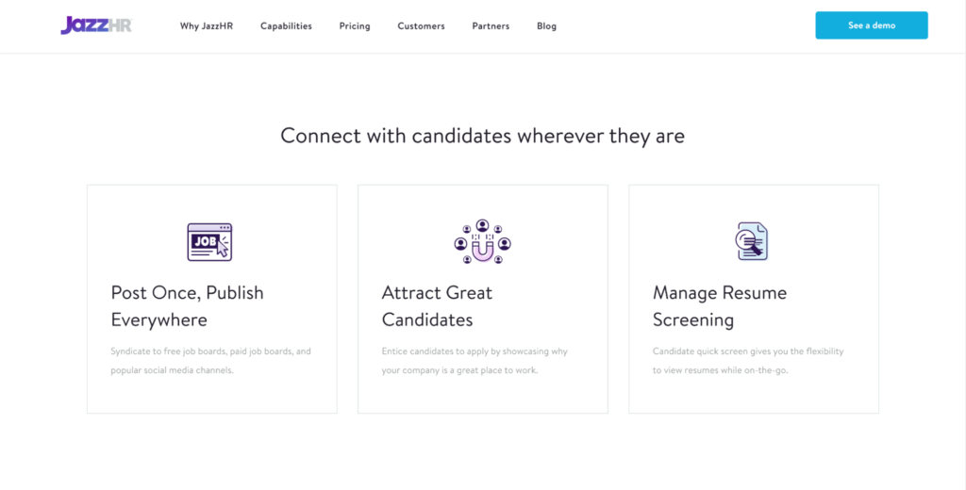Select Manage Resume Screening heading
Viewport: 966px width, 490px height.
click(720, 306)
